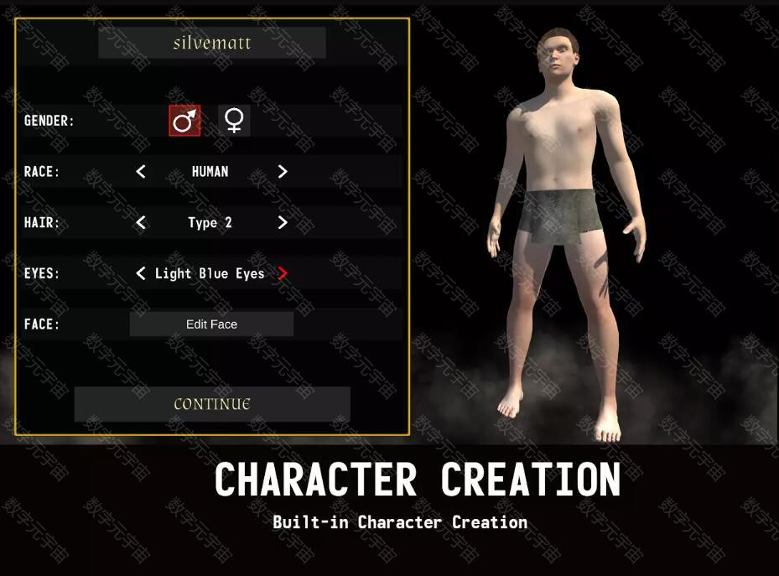The image size is (779, 576).
Task: Open the Edit Face editor
Action: pyautogui.click(x=211, y=324)
